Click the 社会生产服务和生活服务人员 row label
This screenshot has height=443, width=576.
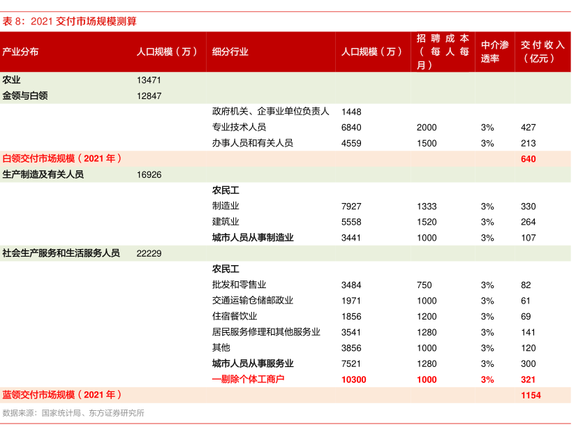pyautogui.click(x=61, y=253)
